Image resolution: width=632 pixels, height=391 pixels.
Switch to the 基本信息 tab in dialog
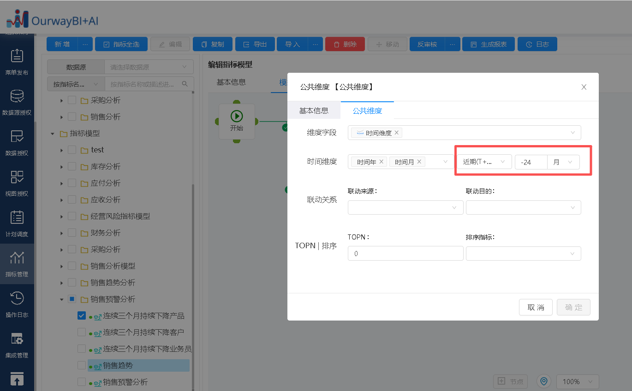[x=314, y=111]
